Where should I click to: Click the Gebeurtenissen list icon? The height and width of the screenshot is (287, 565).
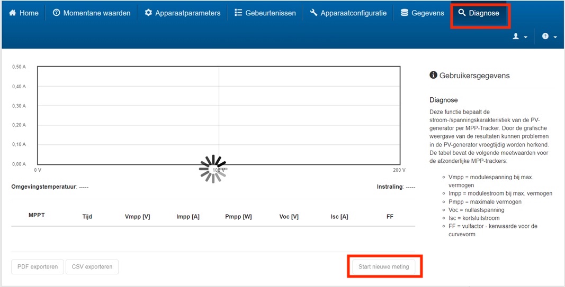(x=238, y=13)
